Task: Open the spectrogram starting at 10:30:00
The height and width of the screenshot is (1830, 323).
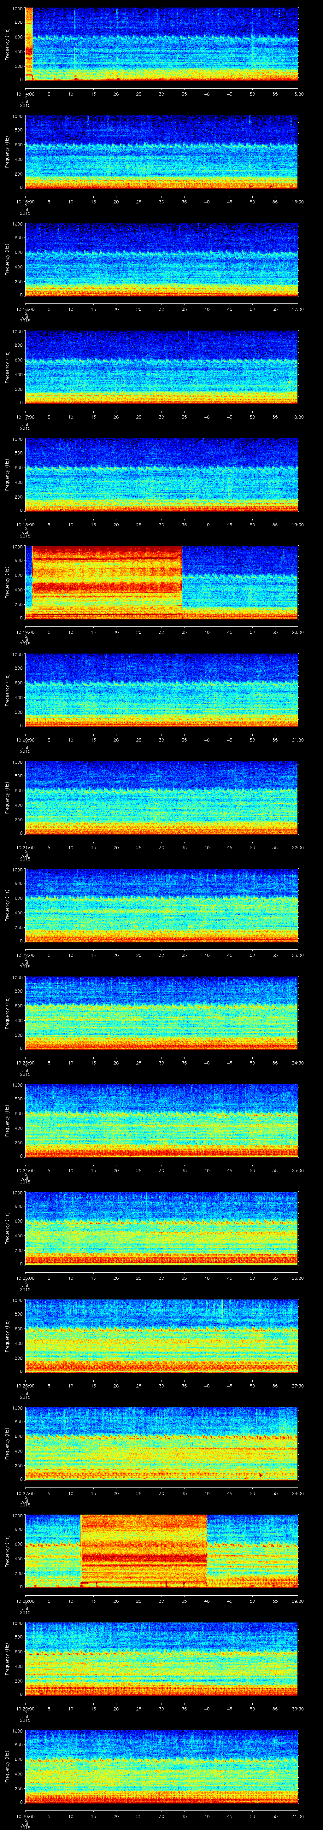Action: pyautogui.click(x=161, y=1765)
